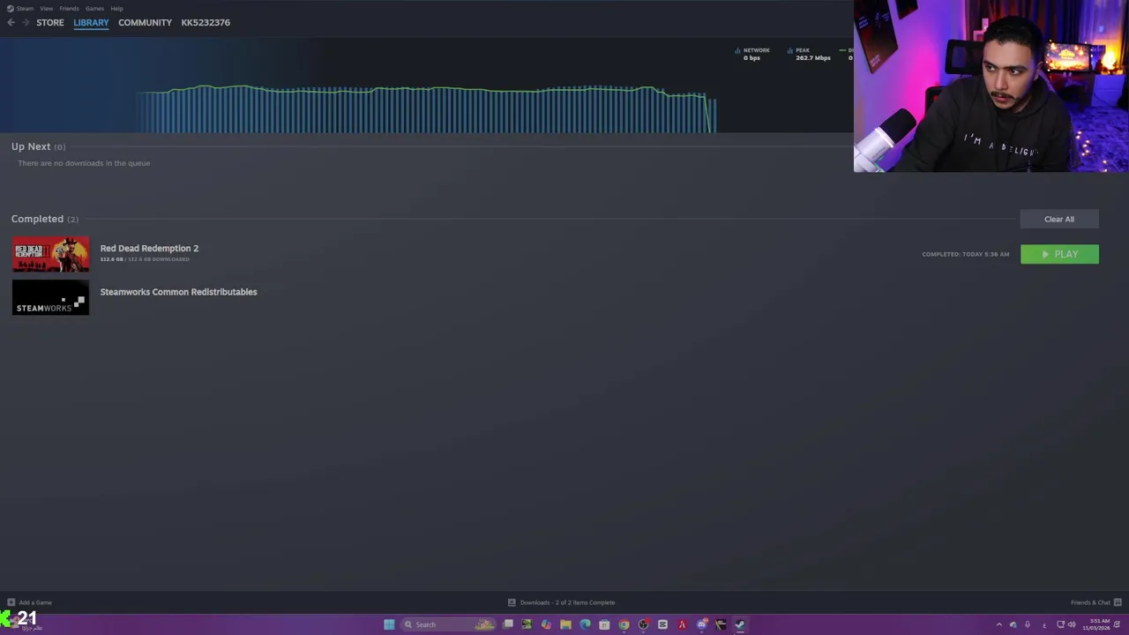
Task: Click the NETWORK 0 bps stat
Action: tap(756, 54)
